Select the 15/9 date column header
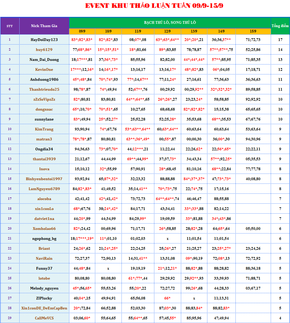The height and width of the screenshot is (323, 290). [x=253, y=31]
